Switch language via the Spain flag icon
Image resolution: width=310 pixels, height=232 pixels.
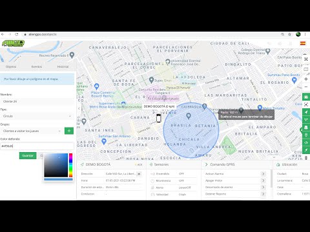303,43
